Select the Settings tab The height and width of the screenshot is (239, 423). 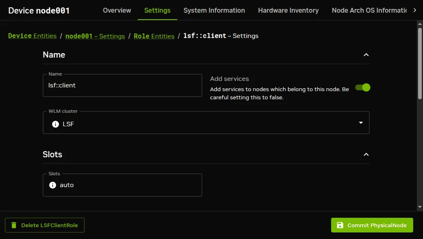(157, 10)
